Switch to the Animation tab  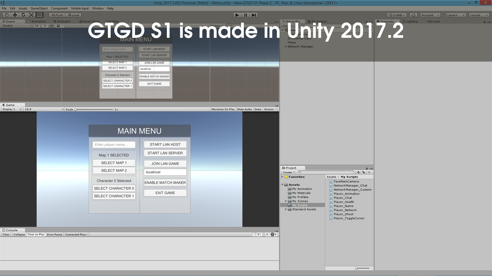pyautogui.click(x=37, y=21)
